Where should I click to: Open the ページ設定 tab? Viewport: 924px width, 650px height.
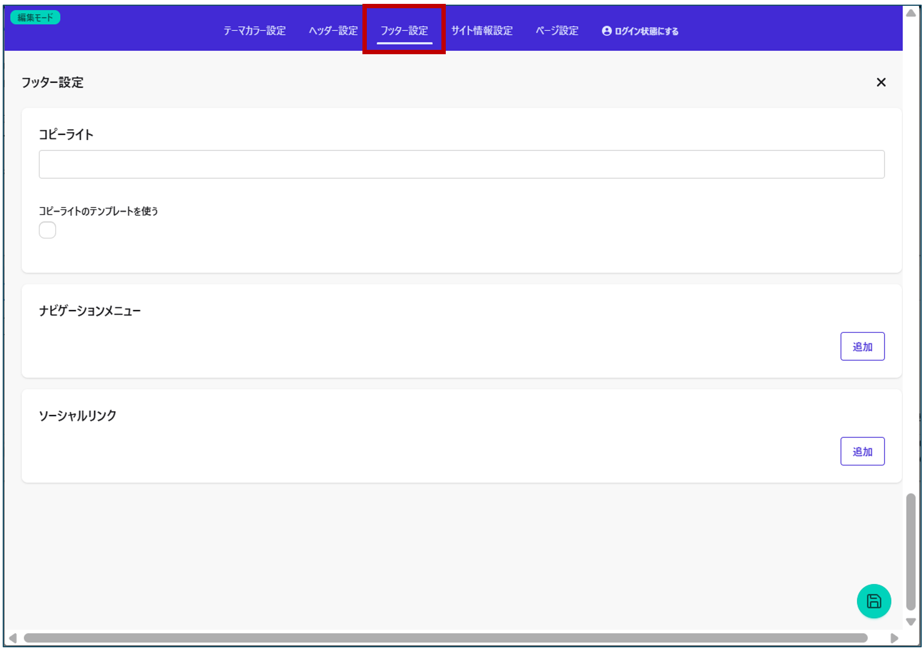tap(557, 31)
